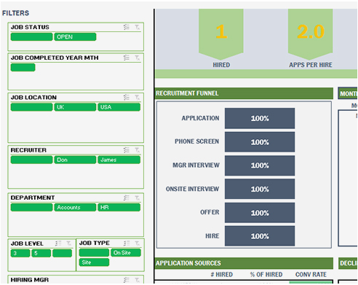Image resolution: width=358 pixels, height=285 pixels.
Task: Enable multi-select in Job Type slicer
Action: click(127, 243)
